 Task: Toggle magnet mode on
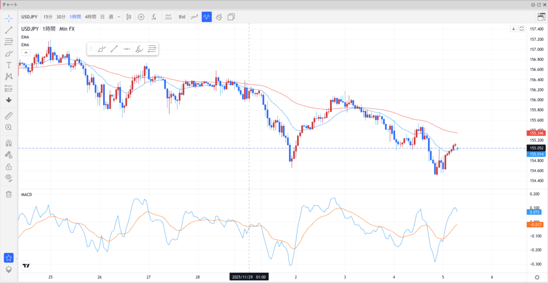[9, 143]
